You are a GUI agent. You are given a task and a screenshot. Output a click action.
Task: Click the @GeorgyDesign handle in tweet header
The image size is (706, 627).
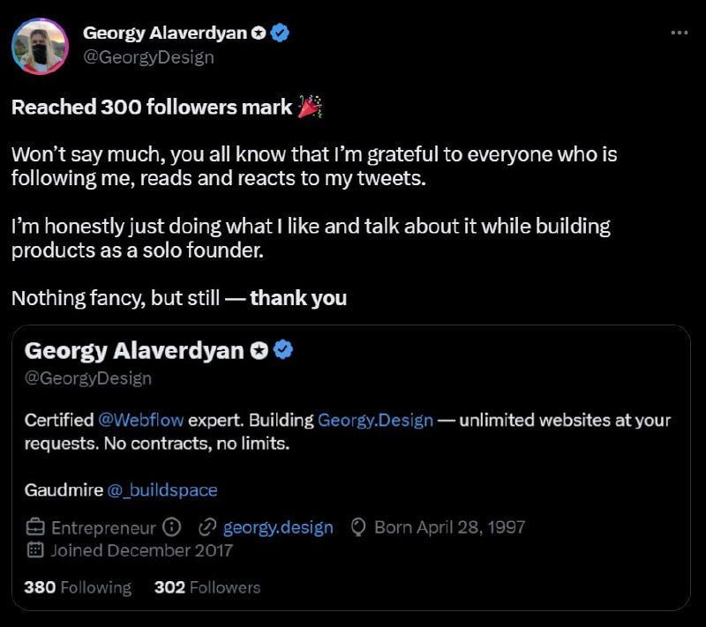coord(148,57)
